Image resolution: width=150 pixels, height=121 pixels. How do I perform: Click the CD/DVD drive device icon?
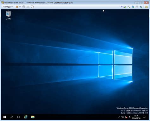coord(129,7)
